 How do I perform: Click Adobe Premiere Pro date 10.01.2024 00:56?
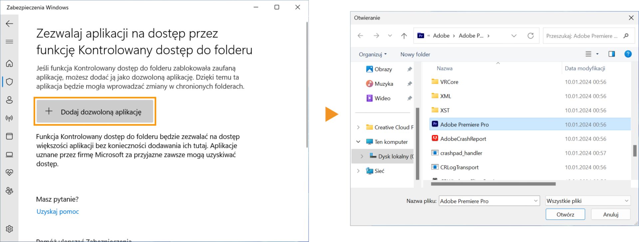point(585,124)
